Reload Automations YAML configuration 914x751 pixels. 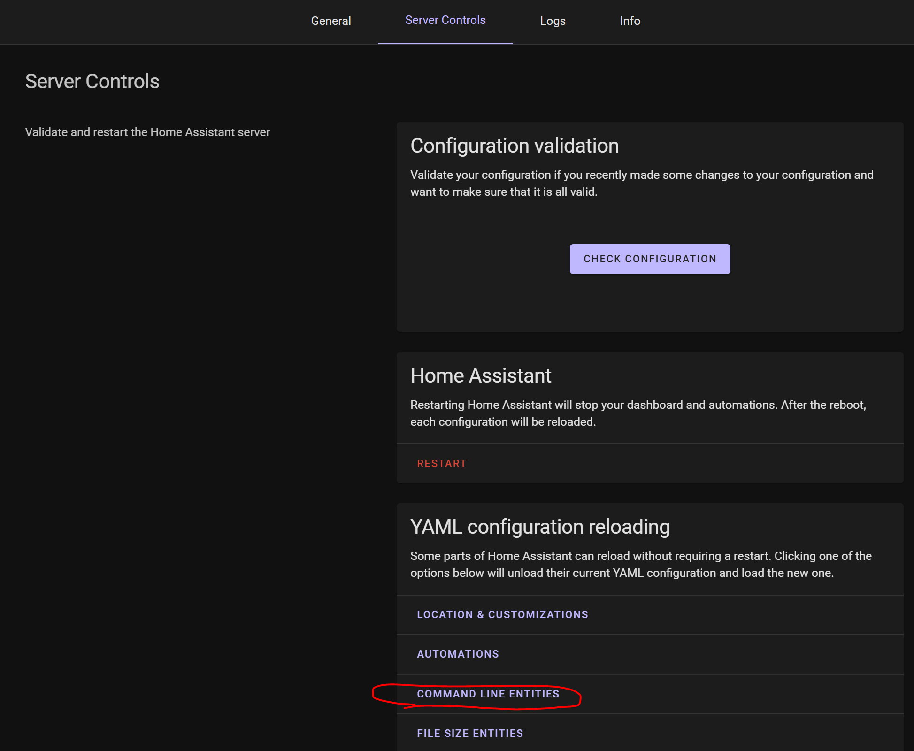[x=458, y=654]
